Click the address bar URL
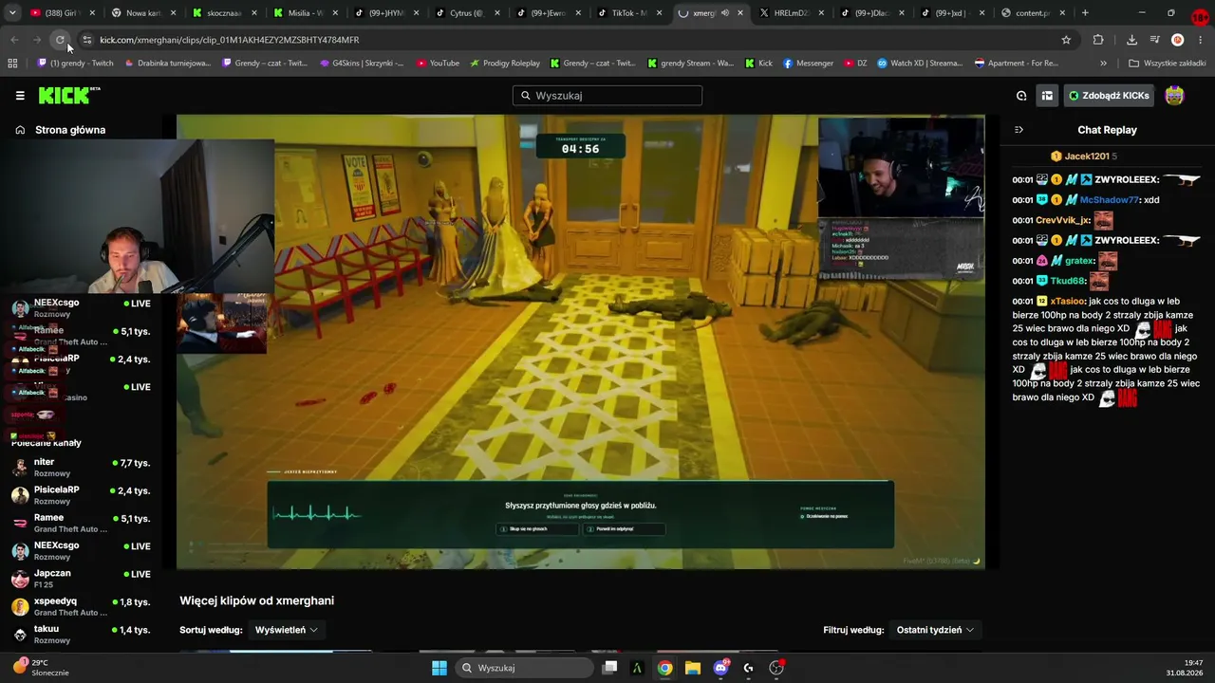 tap(229, 40)
